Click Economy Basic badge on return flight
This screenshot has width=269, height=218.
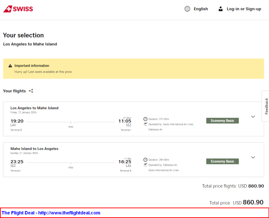coord(222,161)
